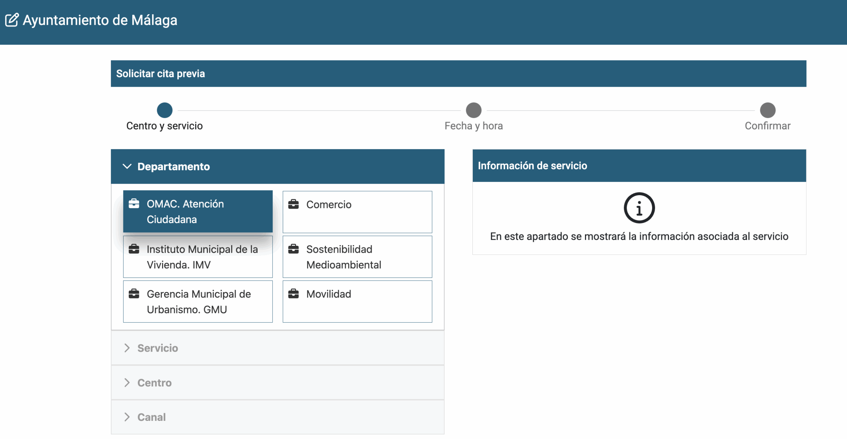Click the briefcase icon beside OMAC Atención Ciudadana
Viewport: 847px width, 439px height.
pyautogui.click(x=134, y=203)
